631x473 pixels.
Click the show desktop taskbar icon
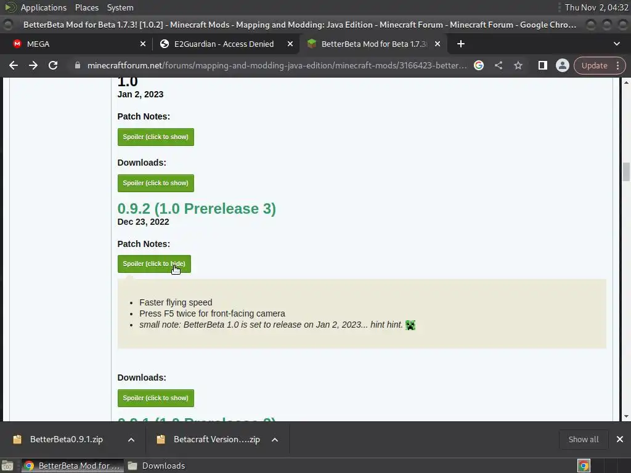click(7, 466)
